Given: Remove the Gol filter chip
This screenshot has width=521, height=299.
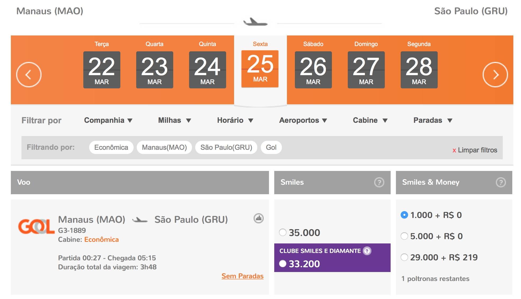Looking at the screenshot, I should [271, 147].
